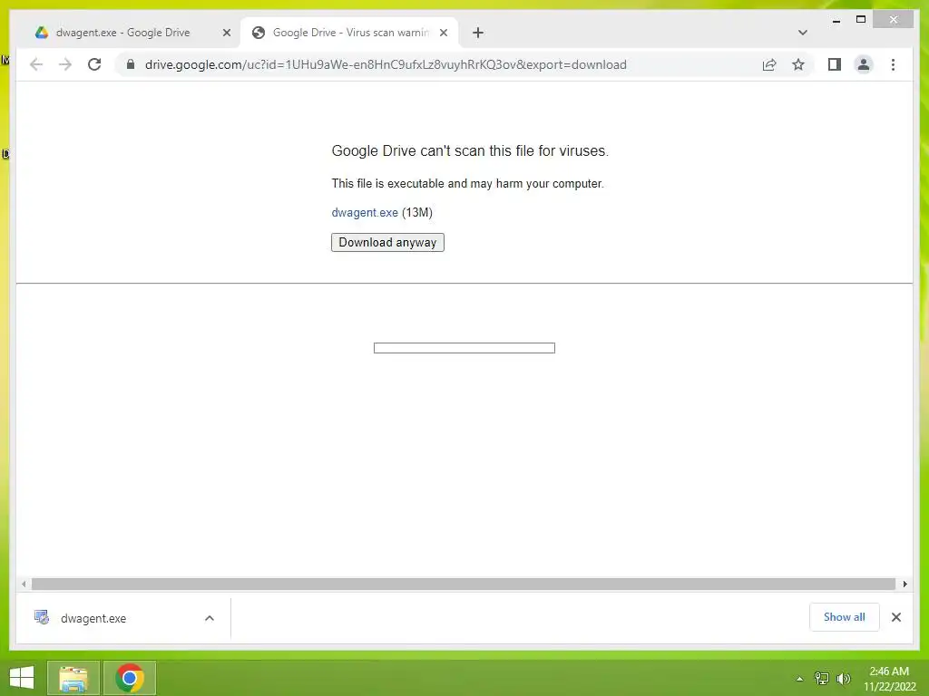Open Chrome three-dot menu
The image size is (929, 696).
[x=893, y=64]
